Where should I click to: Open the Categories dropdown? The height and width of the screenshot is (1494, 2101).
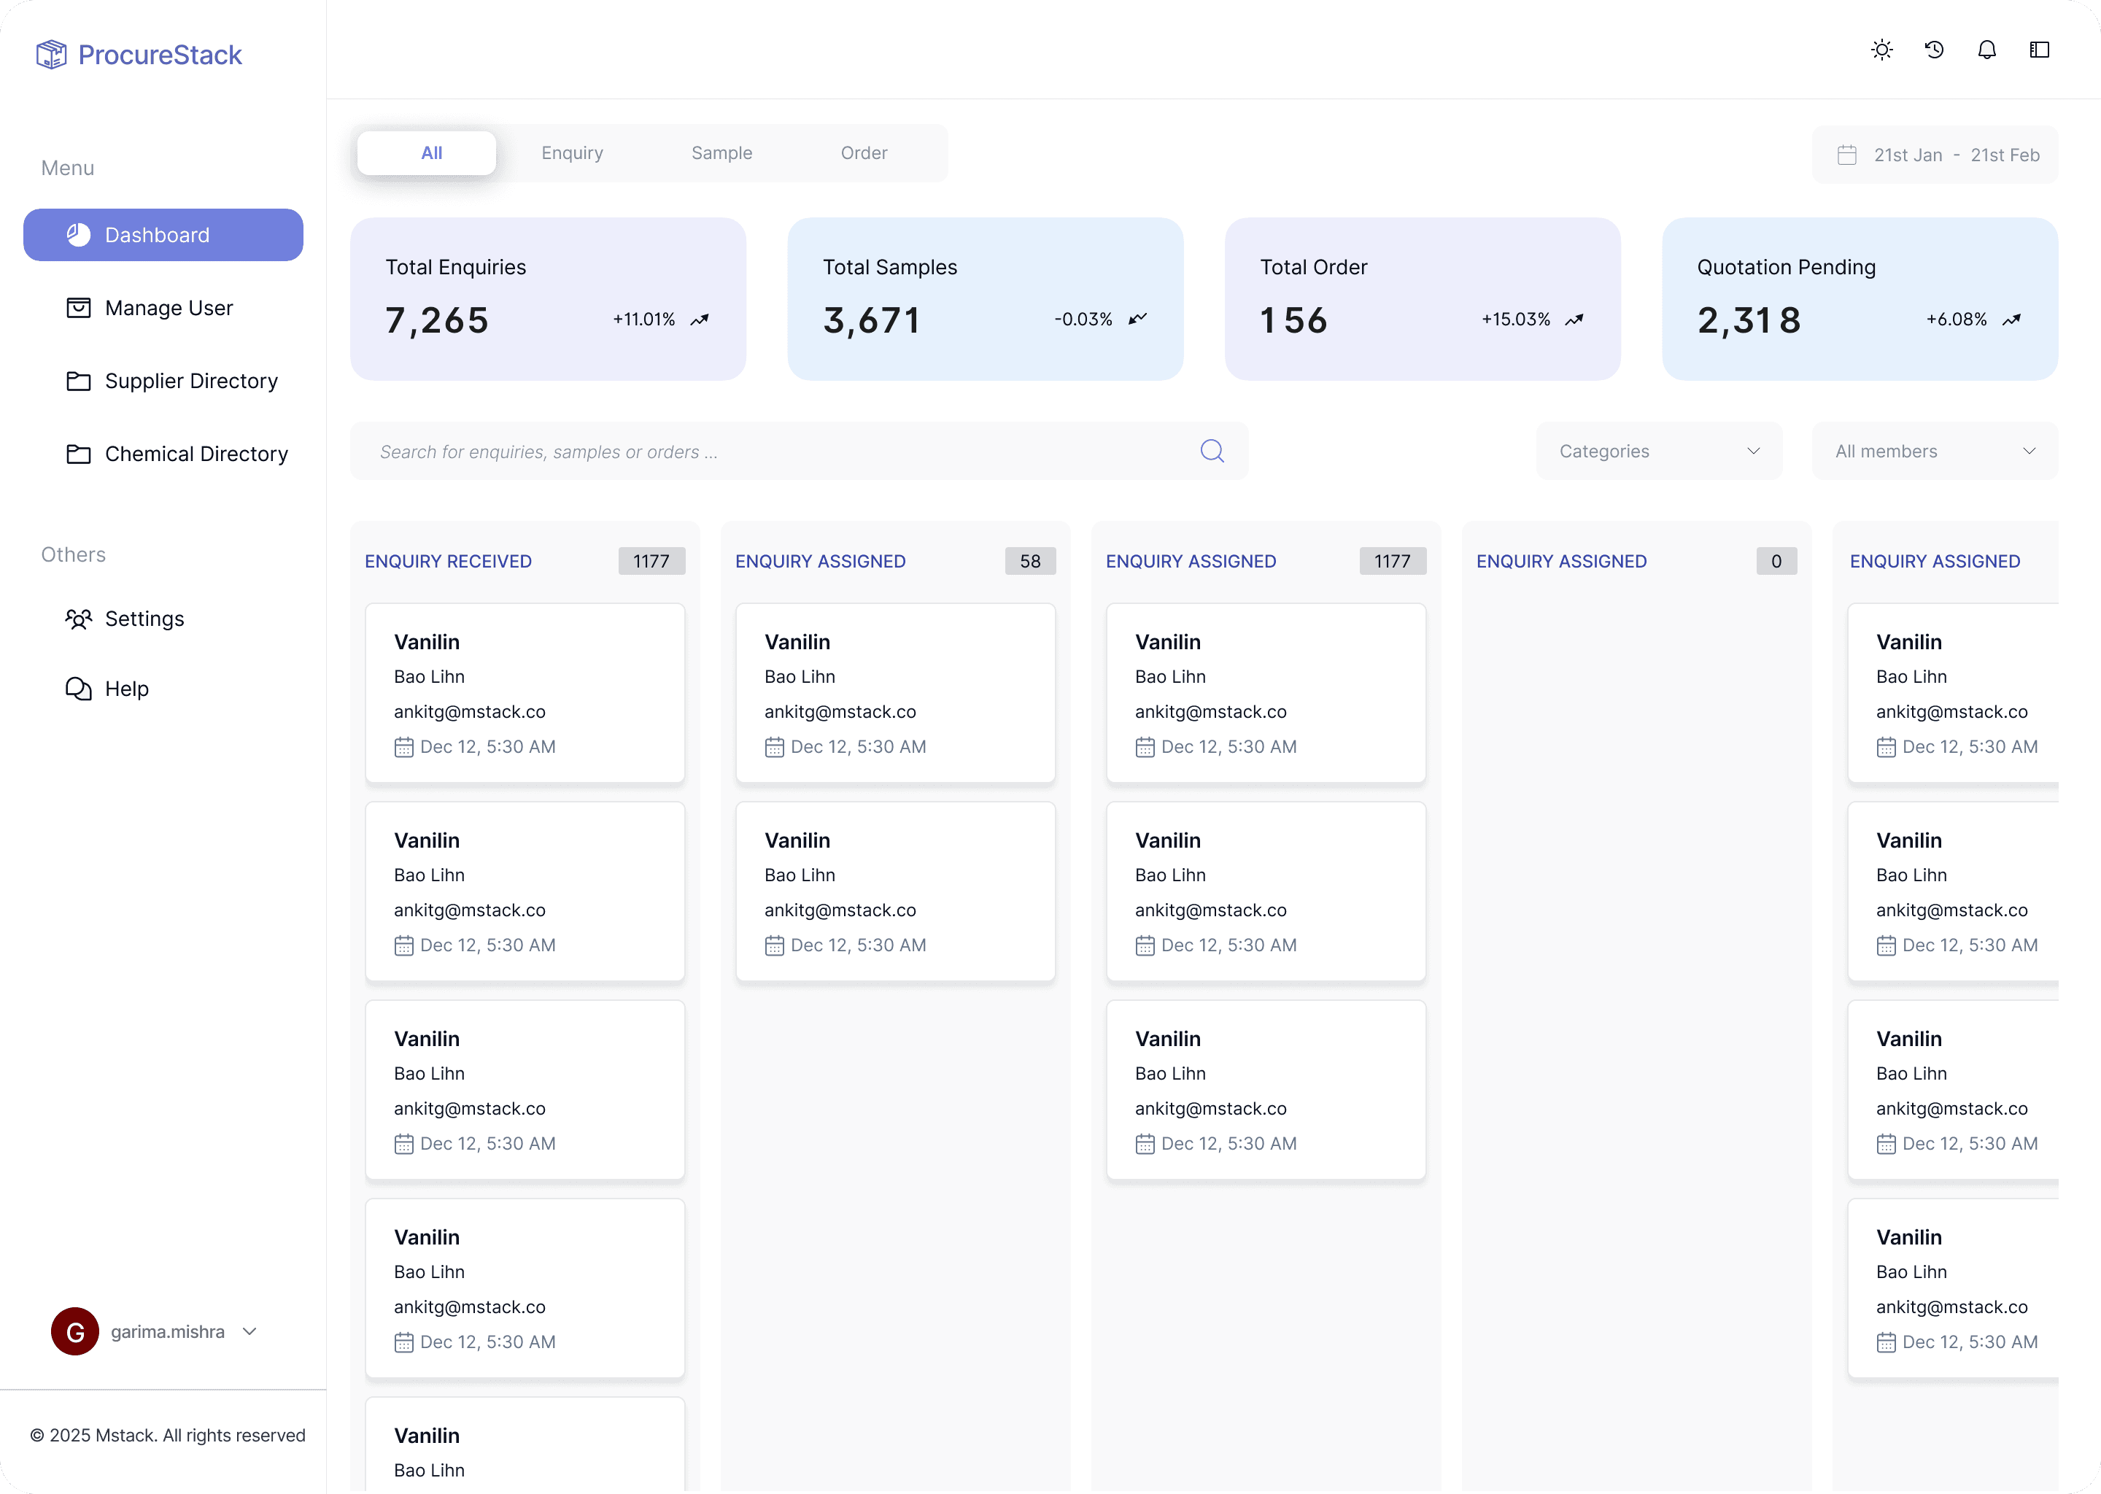[1660, 451]
